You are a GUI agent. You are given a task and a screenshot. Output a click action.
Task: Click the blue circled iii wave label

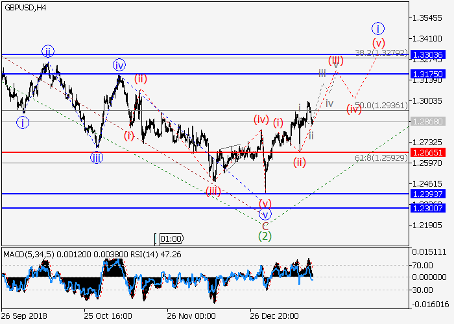96,157
